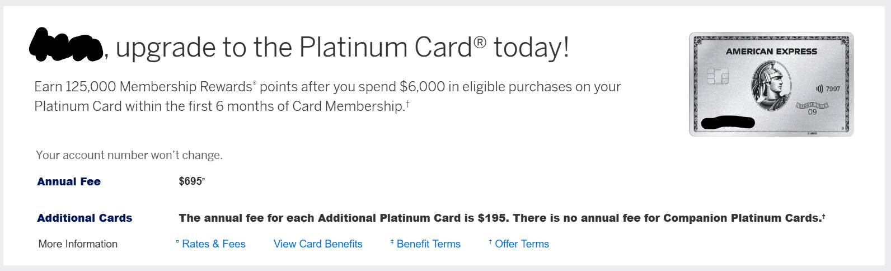The image size is (891, 271).
Task: Open the Rates & Fees link
Action: 213,244
